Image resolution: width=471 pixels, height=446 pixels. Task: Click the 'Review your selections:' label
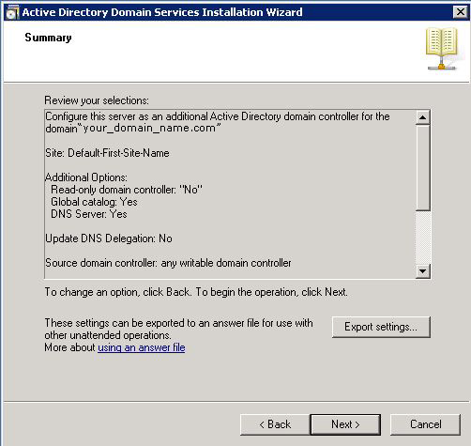tap(97, 100)
